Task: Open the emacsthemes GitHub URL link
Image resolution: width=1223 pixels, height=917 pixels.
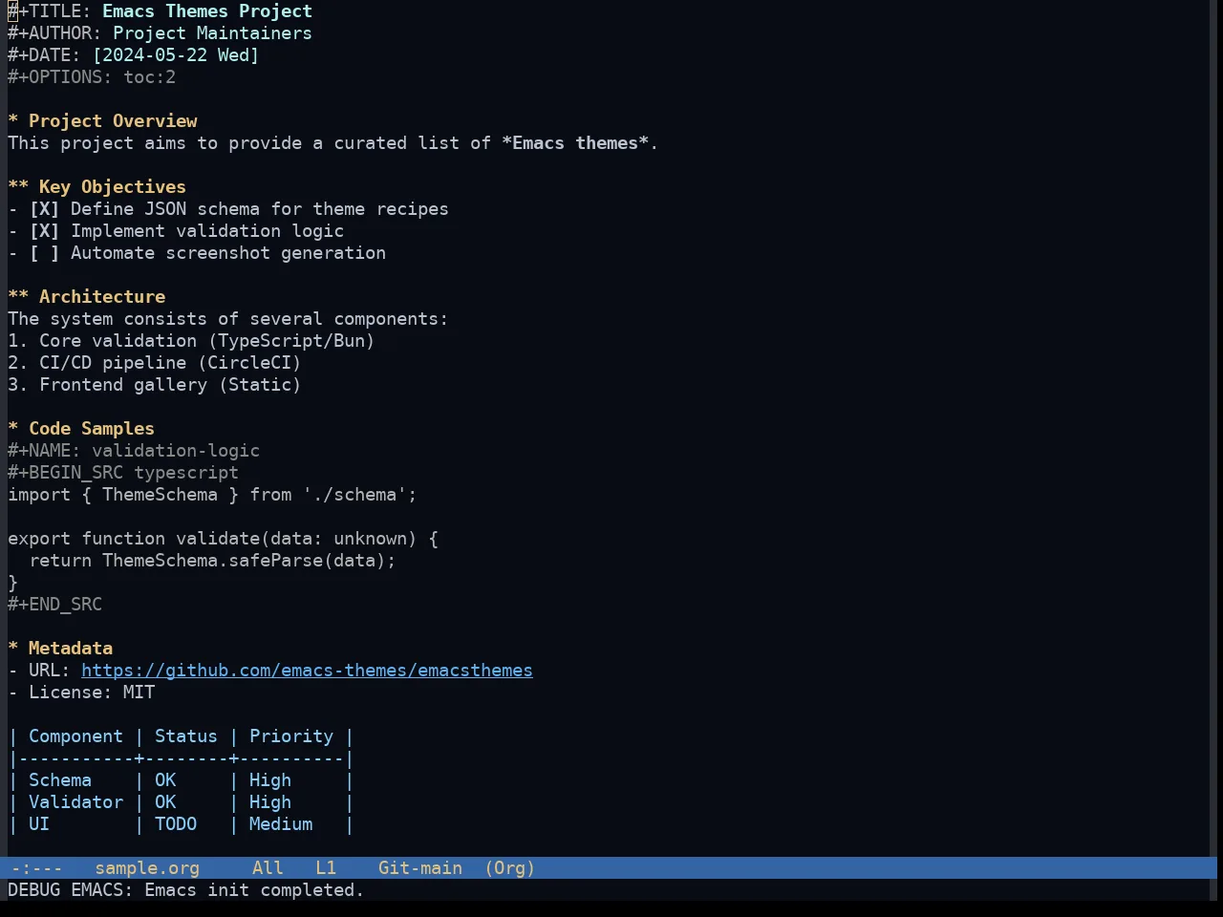Action: coord(307,671)
